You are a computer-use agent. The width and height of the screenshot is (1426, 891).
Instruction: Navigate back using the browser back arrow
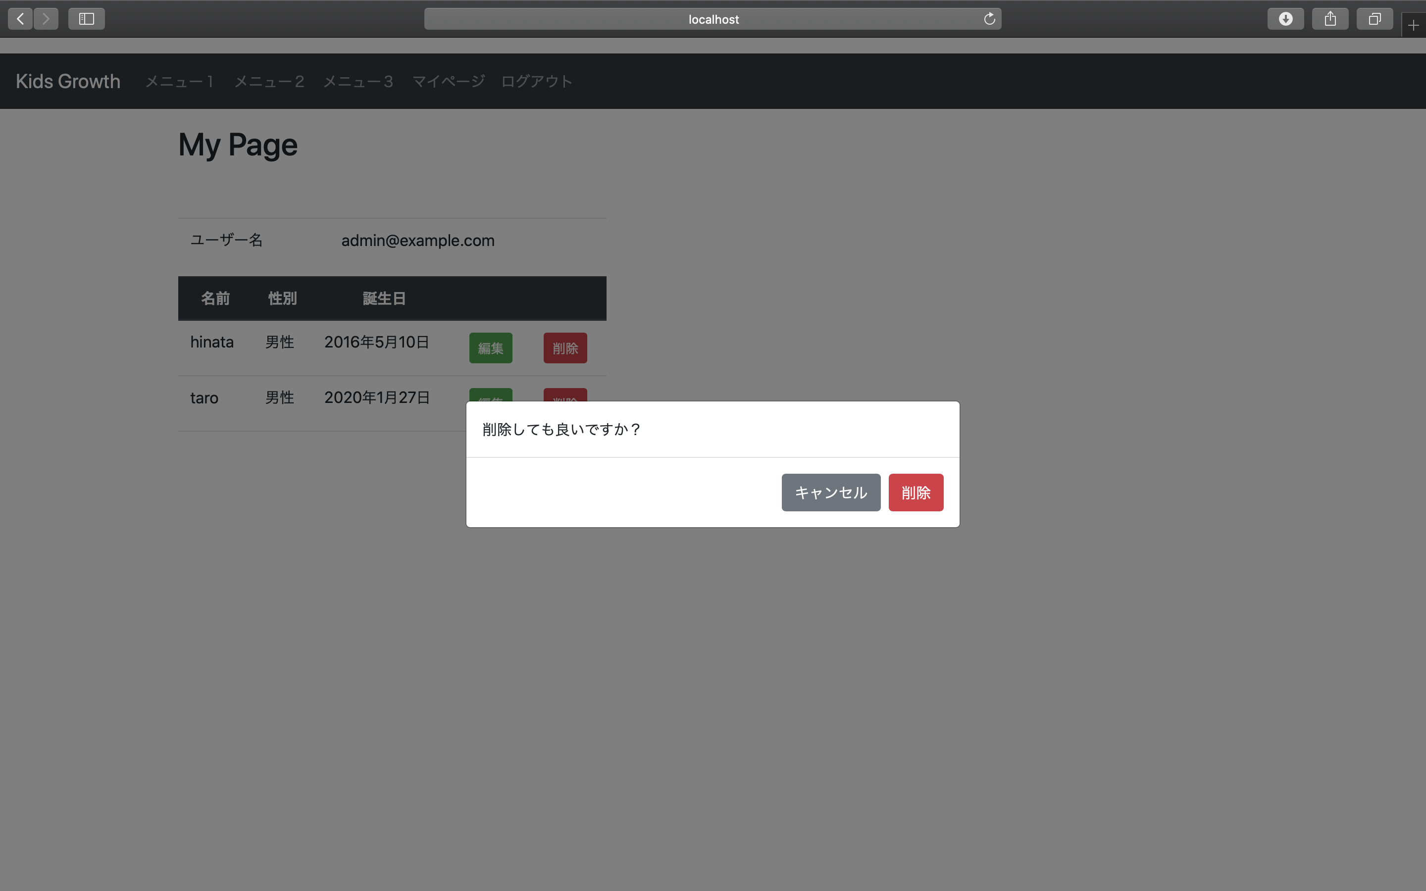pos(19,18)
